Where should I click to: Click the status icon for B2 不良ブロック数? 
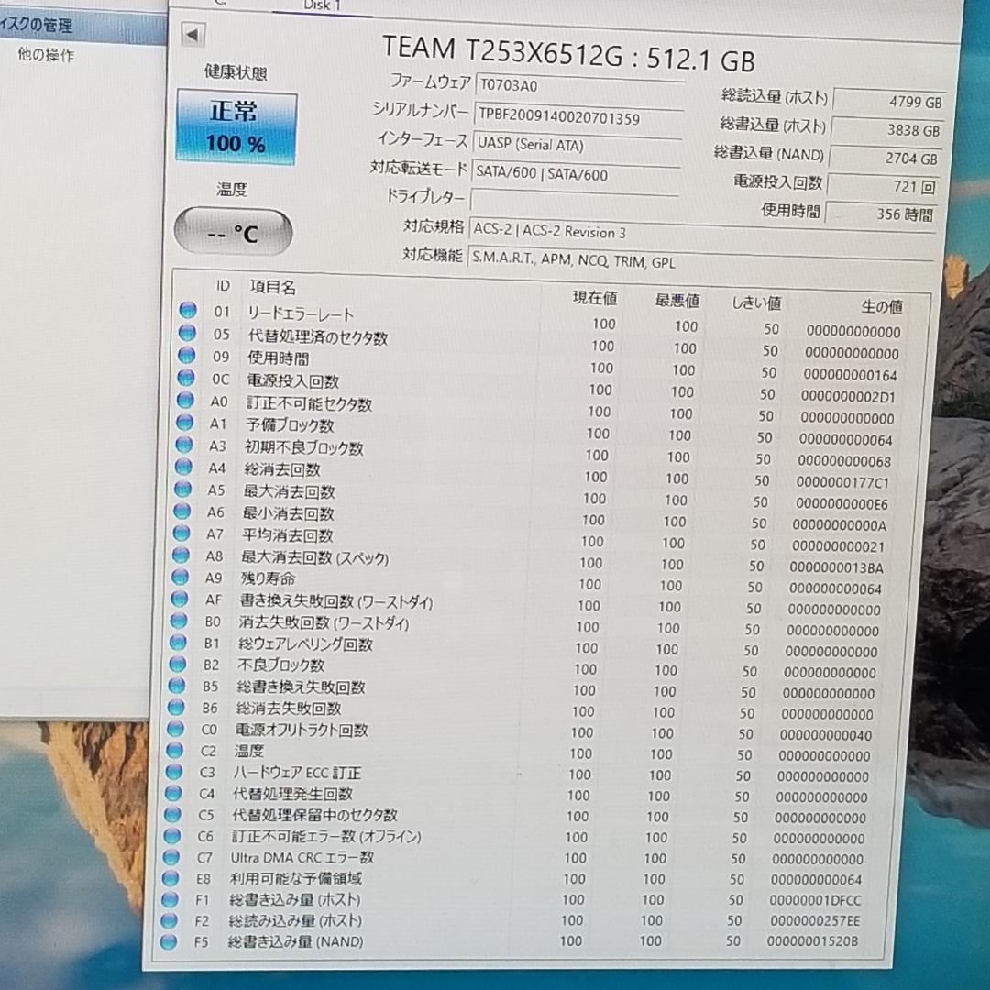[178, 665]
